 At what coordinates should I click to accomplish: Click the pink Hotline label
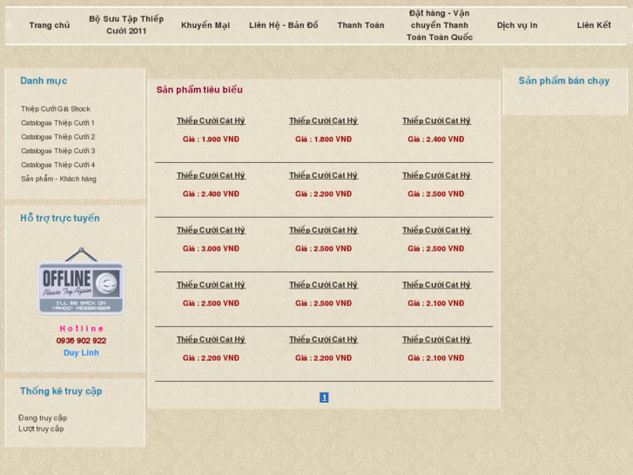(x=81, y=329)
